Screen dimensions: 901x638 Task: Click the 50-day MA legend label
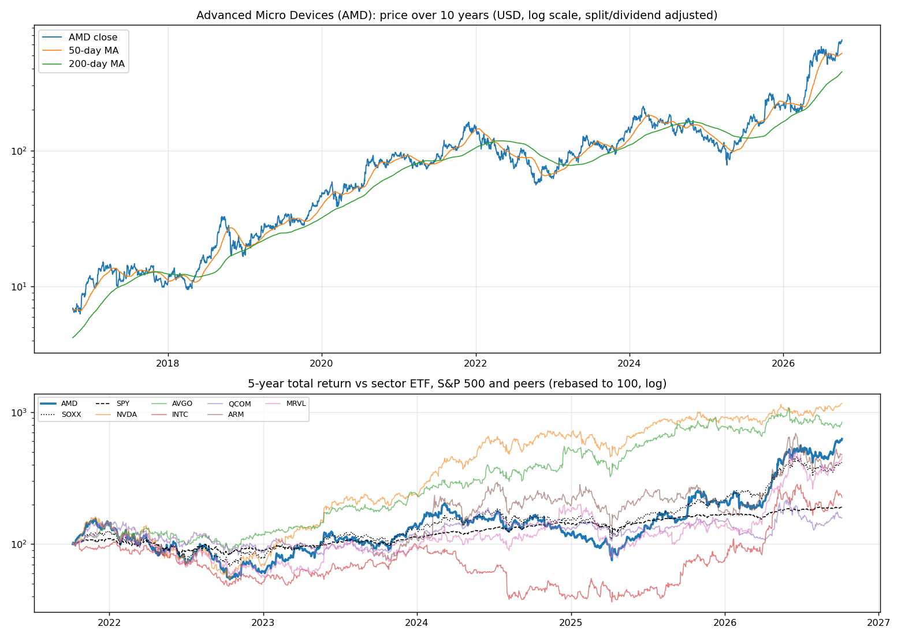click(94, 51)
